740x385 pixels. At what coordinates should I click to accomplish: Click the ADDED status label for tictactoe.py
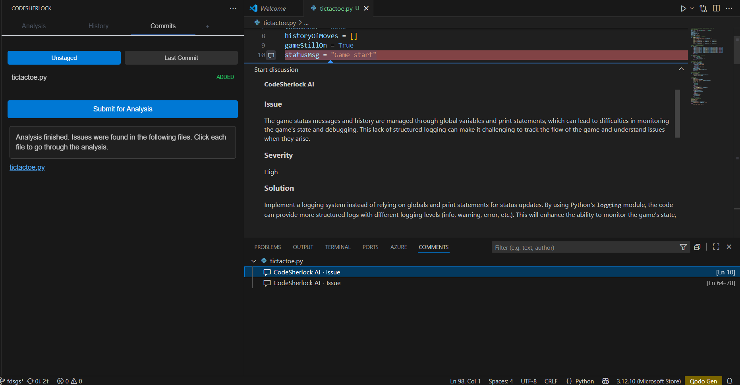pos(225,77)
